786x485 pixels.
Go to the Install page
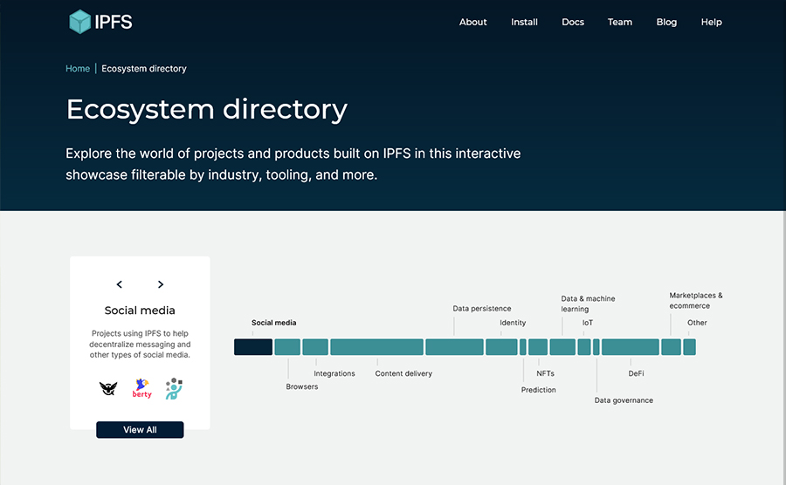pos(524,22)
